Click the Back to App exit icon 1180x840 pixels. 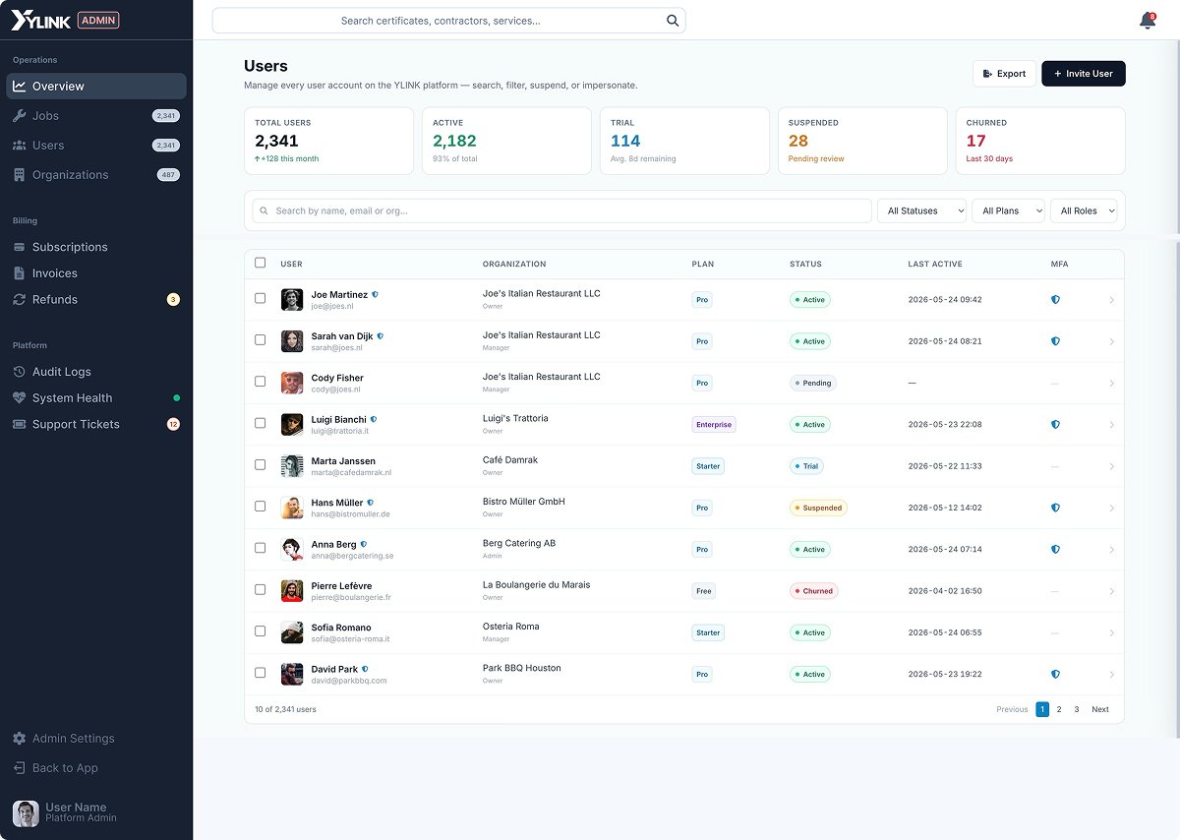point(20,768)
